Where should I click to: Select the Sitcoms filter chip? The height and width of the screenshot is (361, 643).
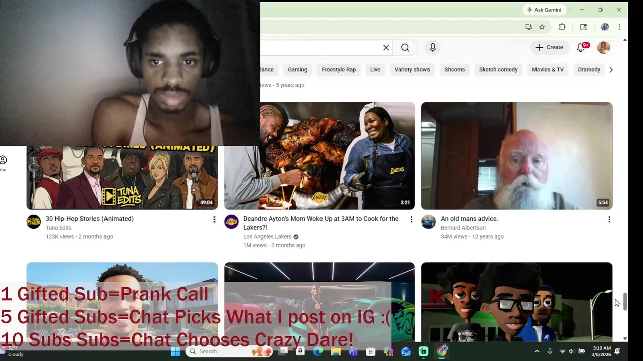[455, 70]
